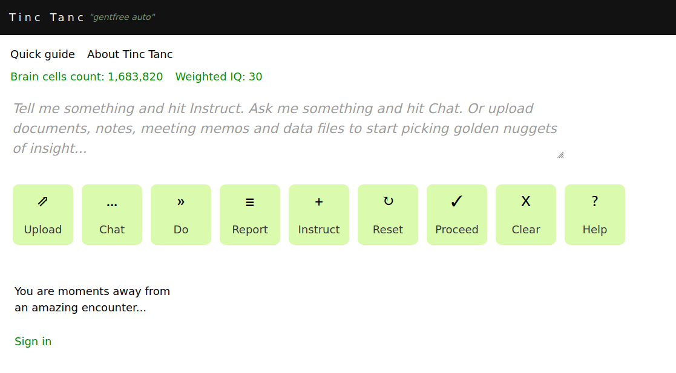The height and width of the screenshot is (373, 676).
Task: Click the Instruct plus button
Action: [319, 215]
